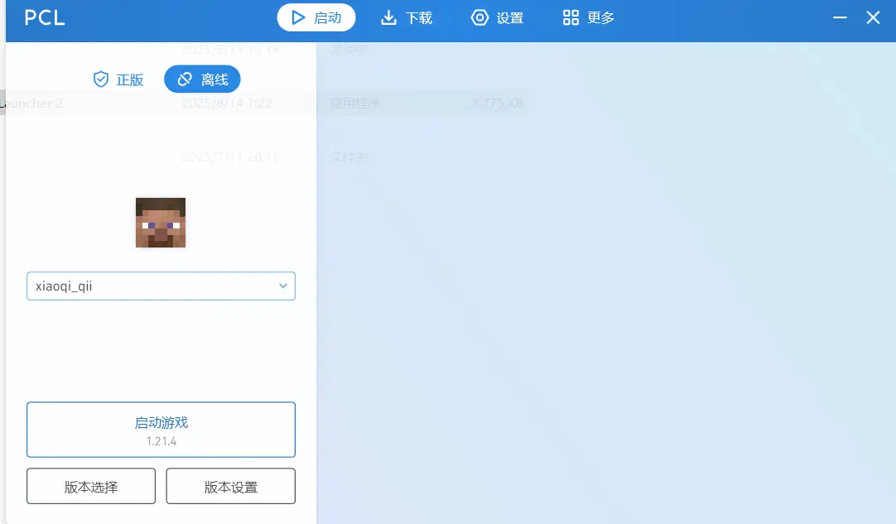The width and height of the screenshot is (896, 524).
Task: Click the download arrow icon beside 下载
Action: click(x=388, y=17)
